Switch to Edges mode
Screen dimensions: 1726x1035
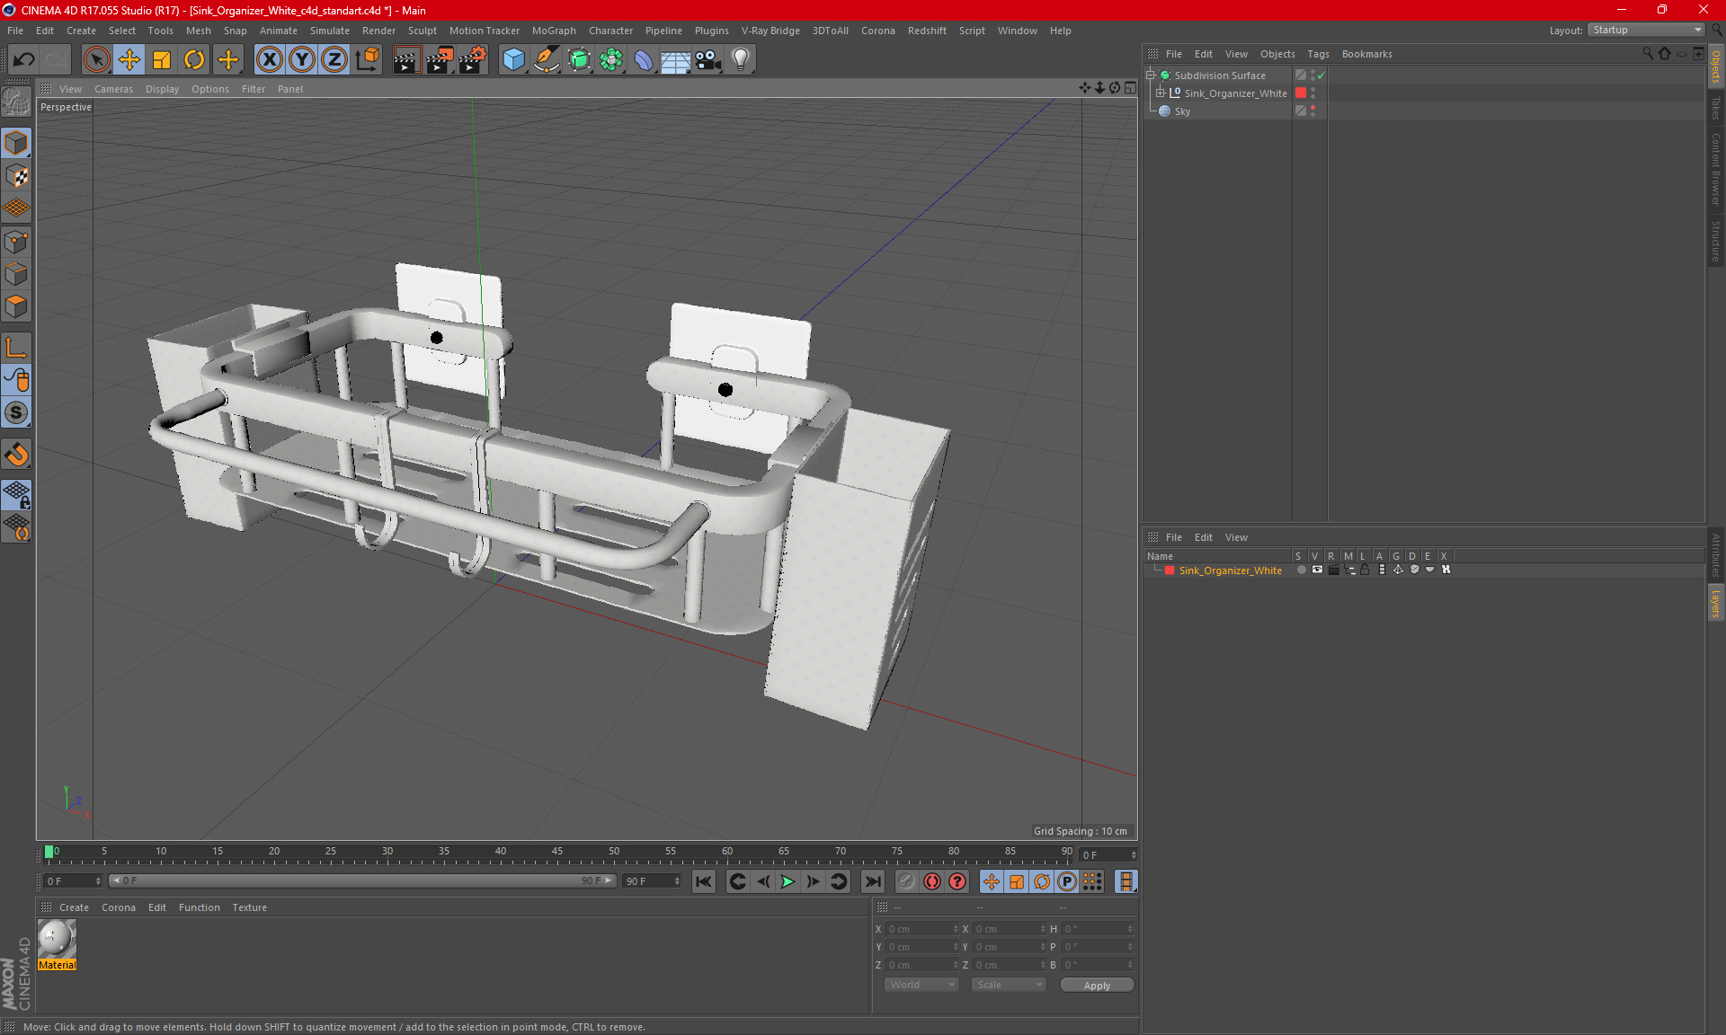[17, 274]
